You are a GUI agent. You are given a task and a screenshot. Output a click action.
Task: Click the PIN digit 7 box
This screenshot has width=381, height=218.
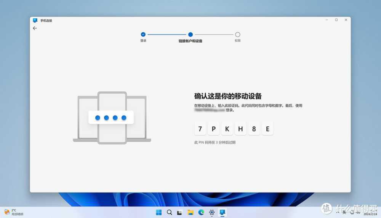[x=200, y=129]
